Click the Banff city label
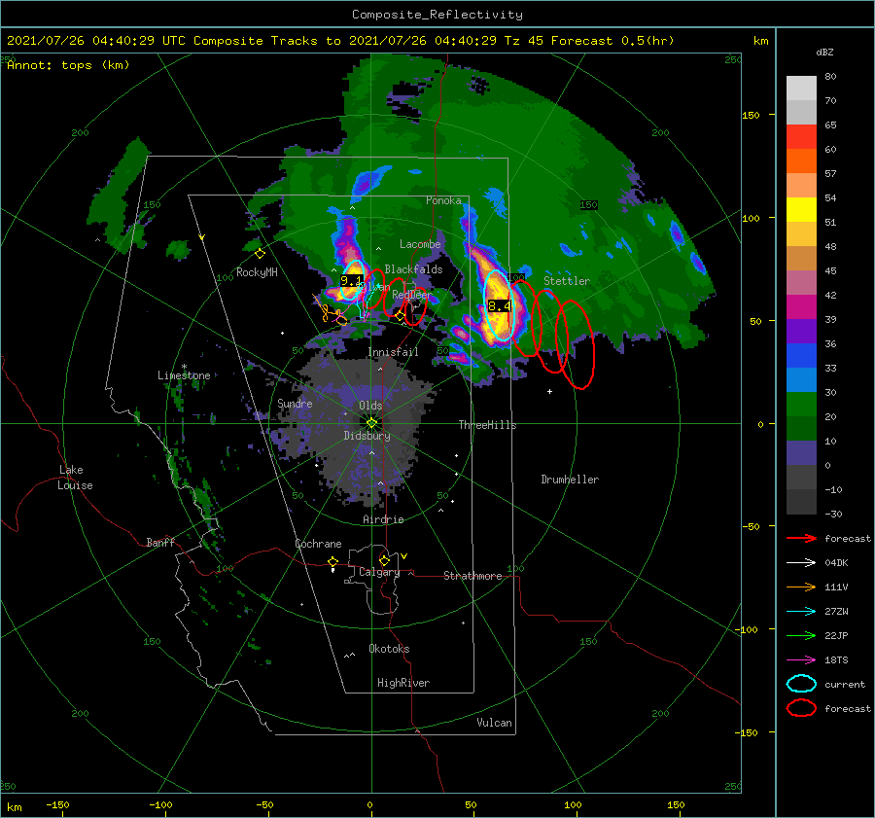The width and height of the screenshot is (875, 818). 160,542
